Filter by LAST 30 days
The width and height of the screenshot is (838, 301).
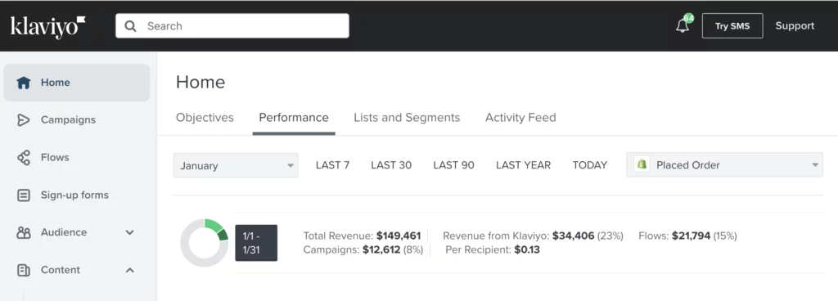point(391,165)
